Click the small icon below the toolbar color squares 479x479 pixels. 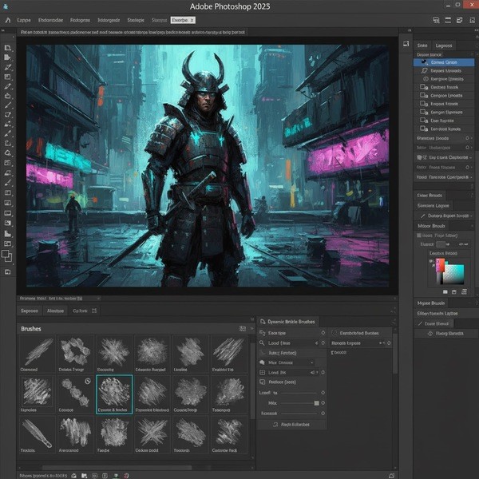[x=8, y=272]
